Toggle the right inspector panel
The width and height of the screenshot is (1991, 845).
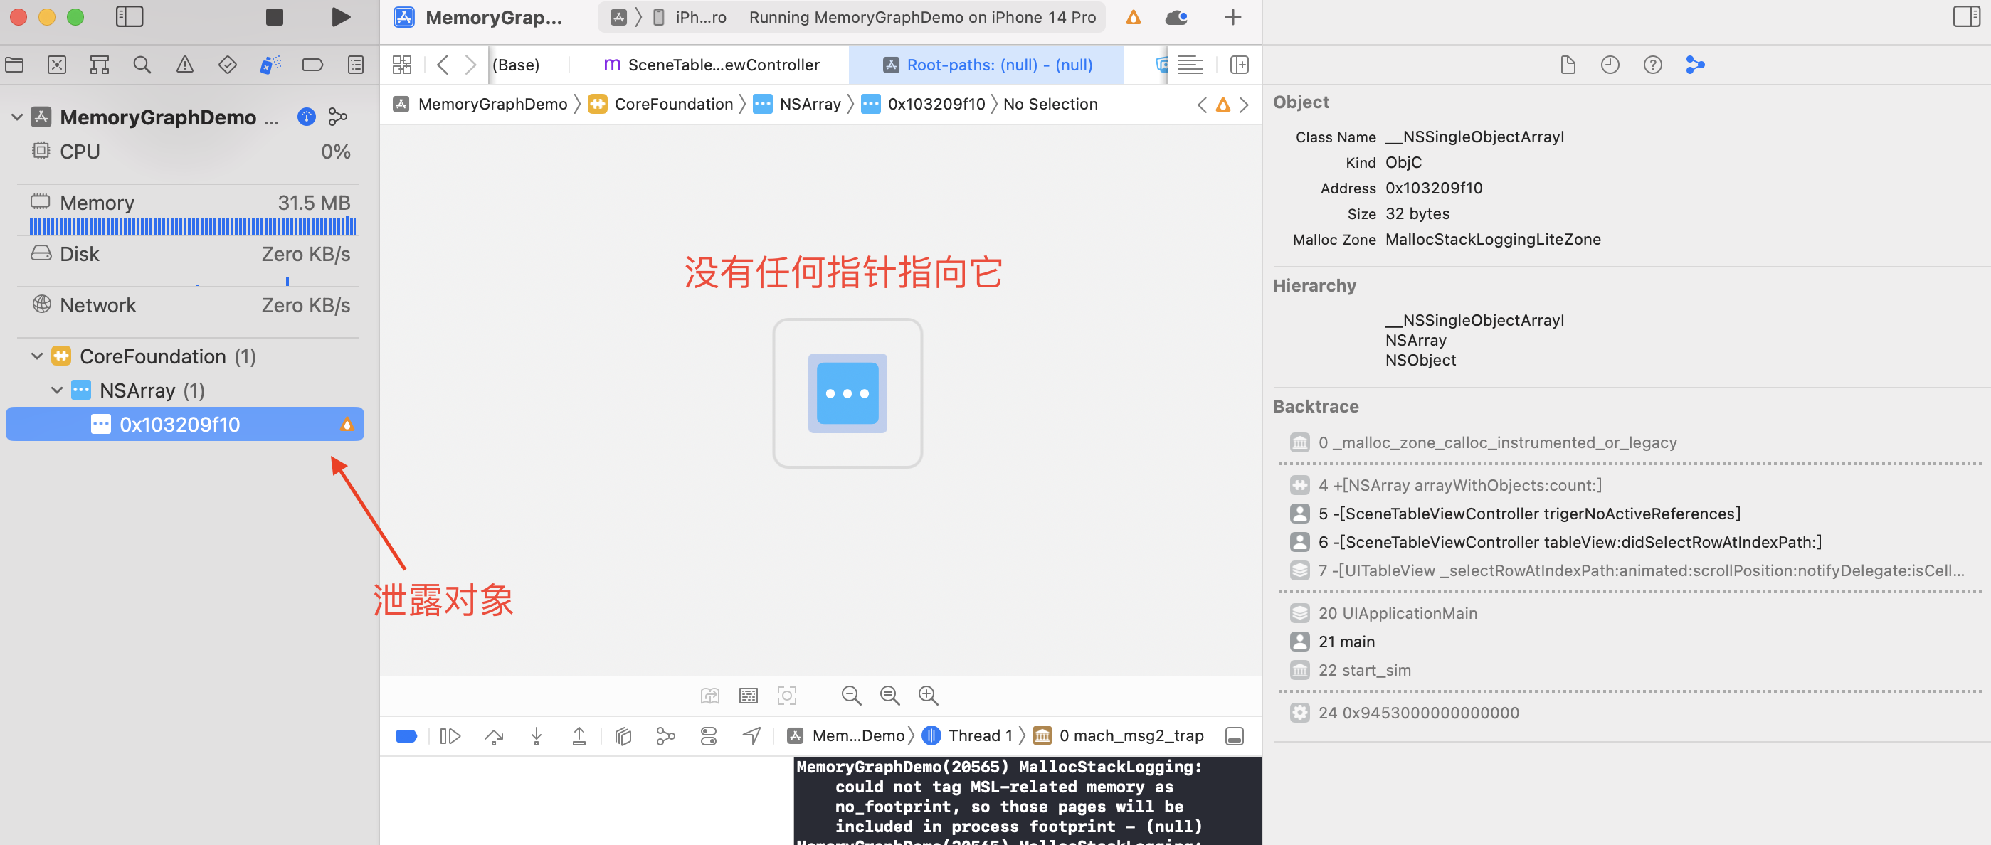(1965, 17)
